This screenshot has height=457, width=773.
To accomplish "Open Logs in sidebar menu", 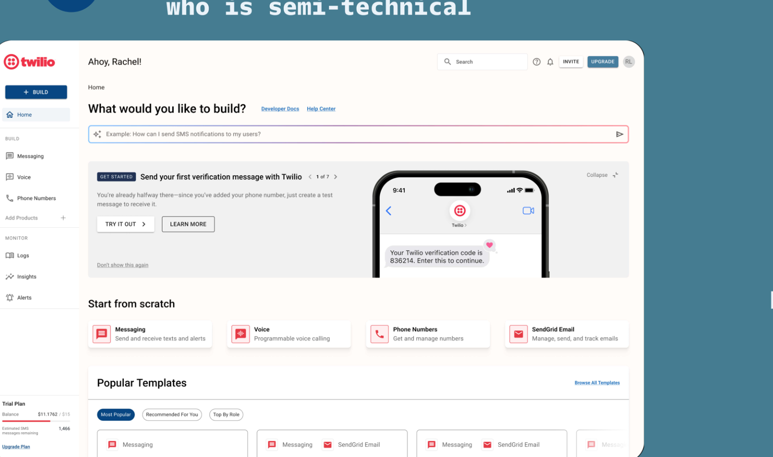I will pyautogui.click(x=36, y=256).
